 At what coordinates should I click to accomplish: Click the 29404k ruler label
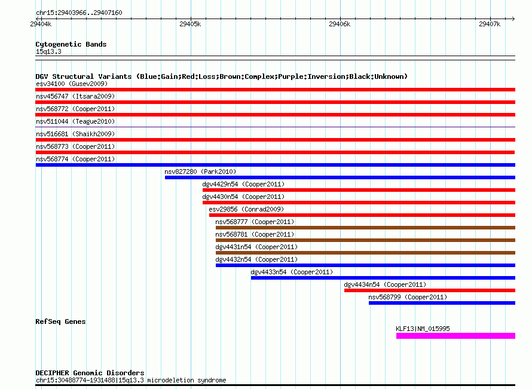point(41,24)
